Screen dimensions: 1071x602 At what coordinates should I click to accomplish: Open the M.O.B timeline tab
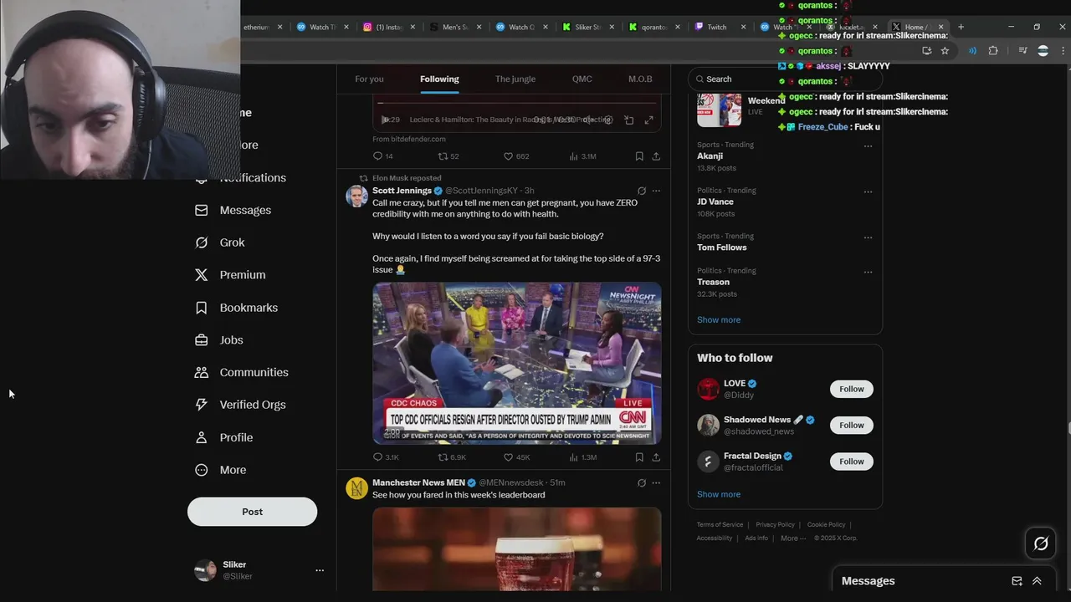click(640, 79)
